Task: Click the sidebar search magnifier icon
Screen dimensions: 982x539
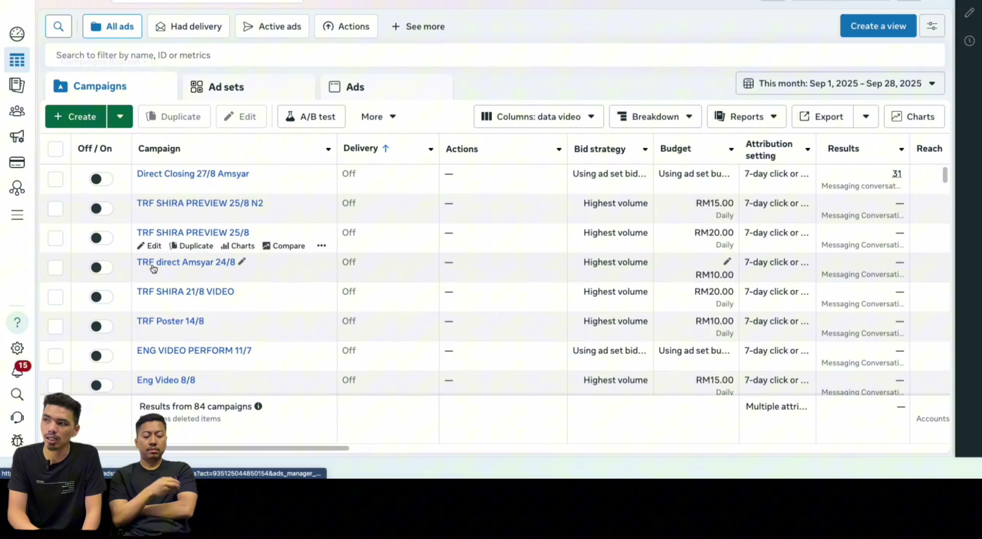Action: point(17,394)
